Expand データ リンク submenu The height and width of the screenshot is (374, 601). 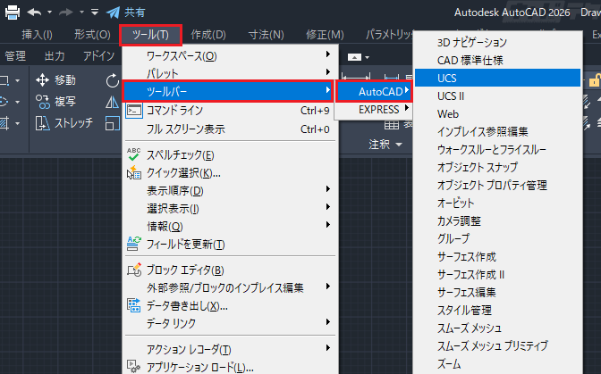coord(231,323)
